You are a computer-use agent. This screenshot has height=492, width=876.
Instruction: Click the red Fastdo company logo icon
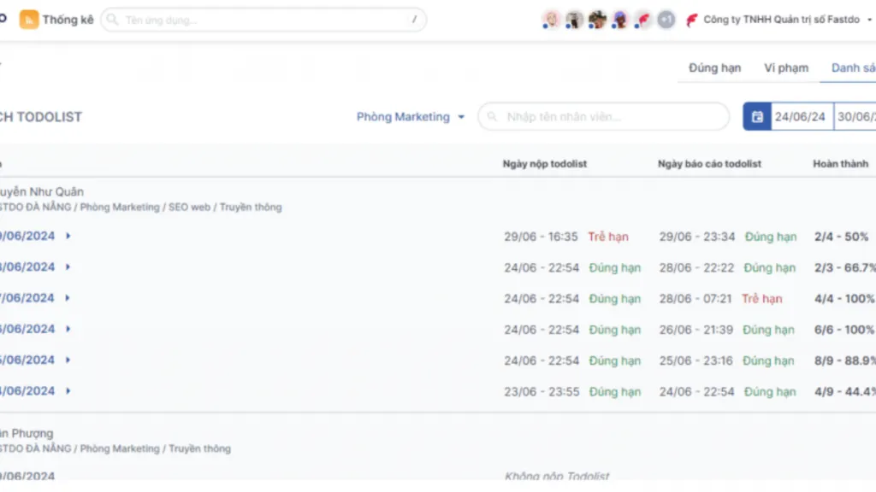click(691, 20)
